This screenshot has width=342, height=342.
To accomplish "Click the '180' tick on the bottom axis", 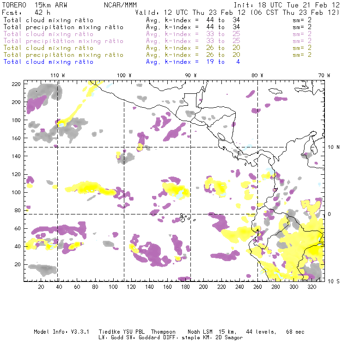I will tap(185, 287).
